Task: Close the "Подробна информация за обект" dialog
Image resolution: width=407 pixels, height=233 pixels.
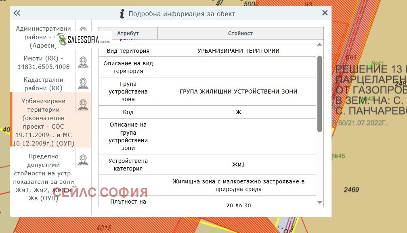Action: click(324, 12)
